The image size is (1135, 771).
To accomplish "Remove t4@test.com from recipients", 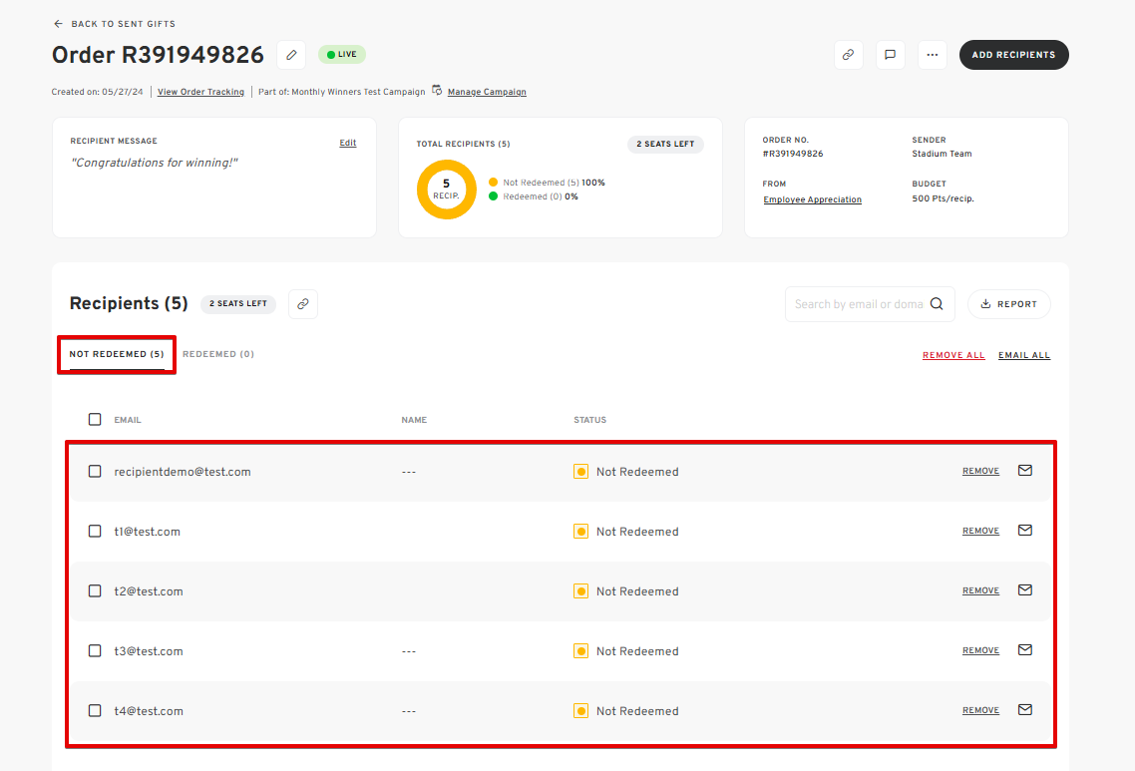I will click(980, 711).
